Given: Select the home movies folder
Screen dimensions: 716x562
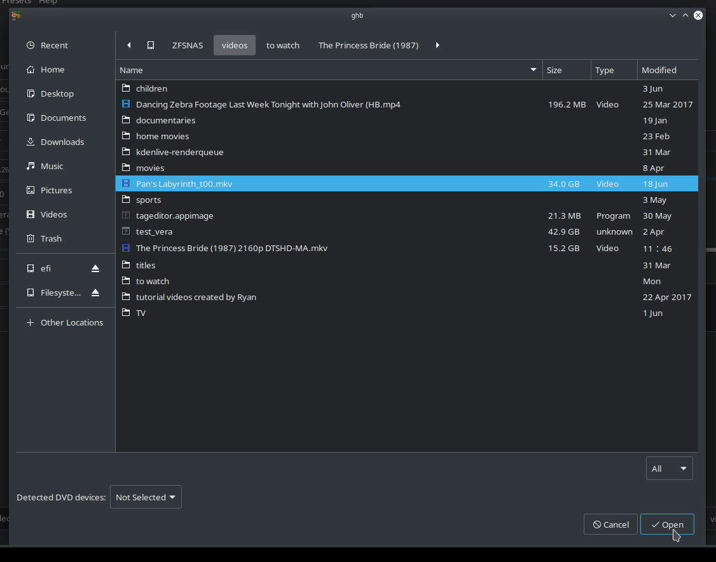Looking at the screenshot, I should (407, 137).
